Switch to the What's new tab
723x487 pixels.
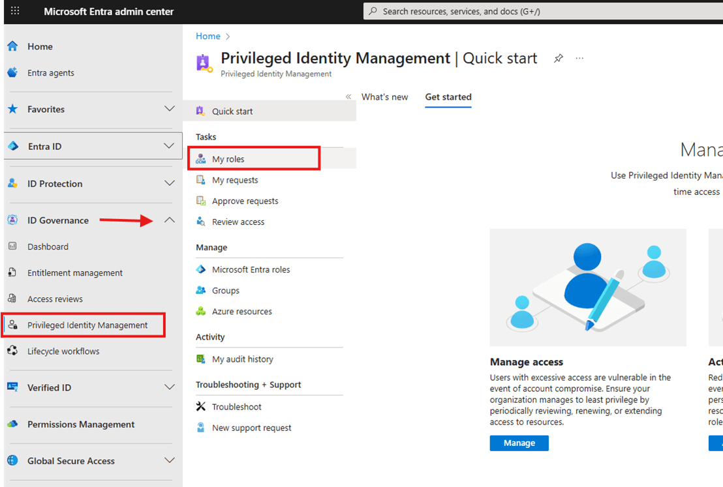click(x=384, y=97)
